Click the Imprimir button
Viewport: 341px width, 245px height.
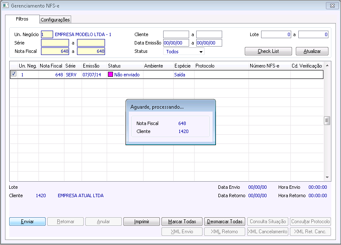pos(141,222)
